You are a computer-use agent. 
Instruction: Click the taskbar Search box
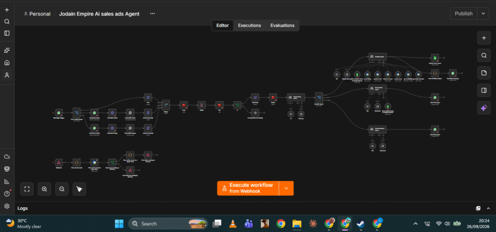point(168,224)
